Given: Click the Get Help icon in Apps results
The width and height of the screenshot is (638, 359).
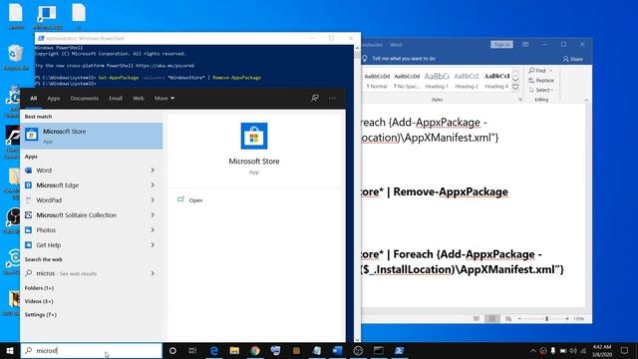Looking at the screenshot, I should tap(29, 245).
